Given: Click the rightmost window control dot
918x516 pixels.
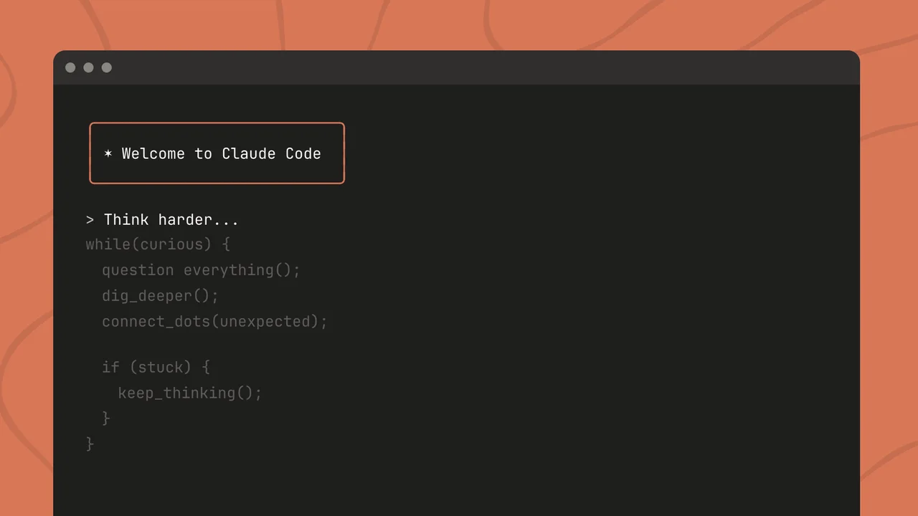Looking at the screenshot, I should (x=106, y=67).
